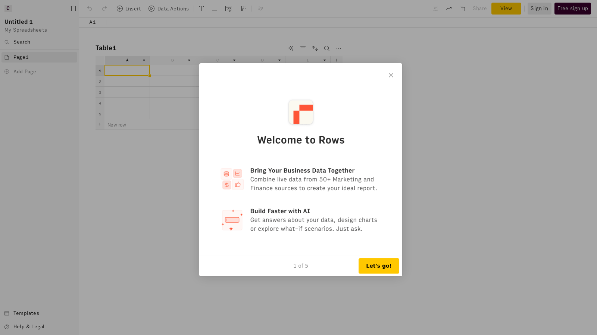Select row 5 header
Screen dimensions: 597x335
[x=100, y=114]
